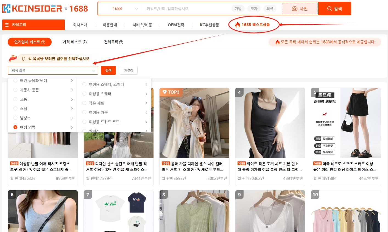Click the 1688 badge before 화이트 작은 조끼 title
The height and width of the screenshot is (232, 388).
[242, 163]
